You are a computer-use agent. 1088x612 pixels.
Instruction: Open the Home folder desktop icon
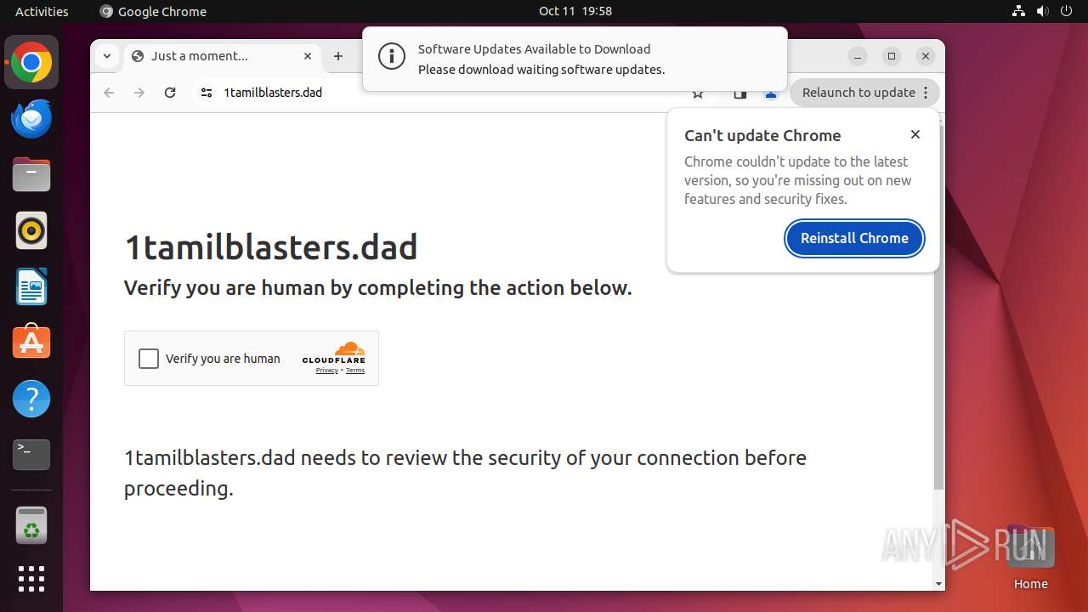click(x=1030, y=558)
